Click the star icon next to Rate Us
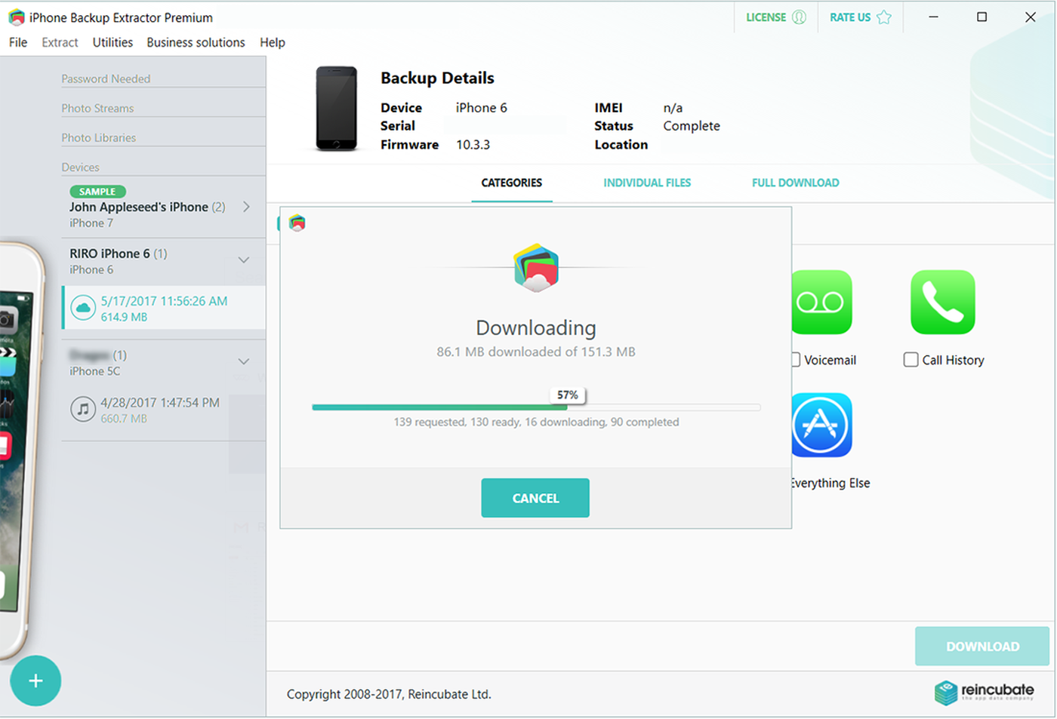This screenshot has height=719, width=1057. 883,17
